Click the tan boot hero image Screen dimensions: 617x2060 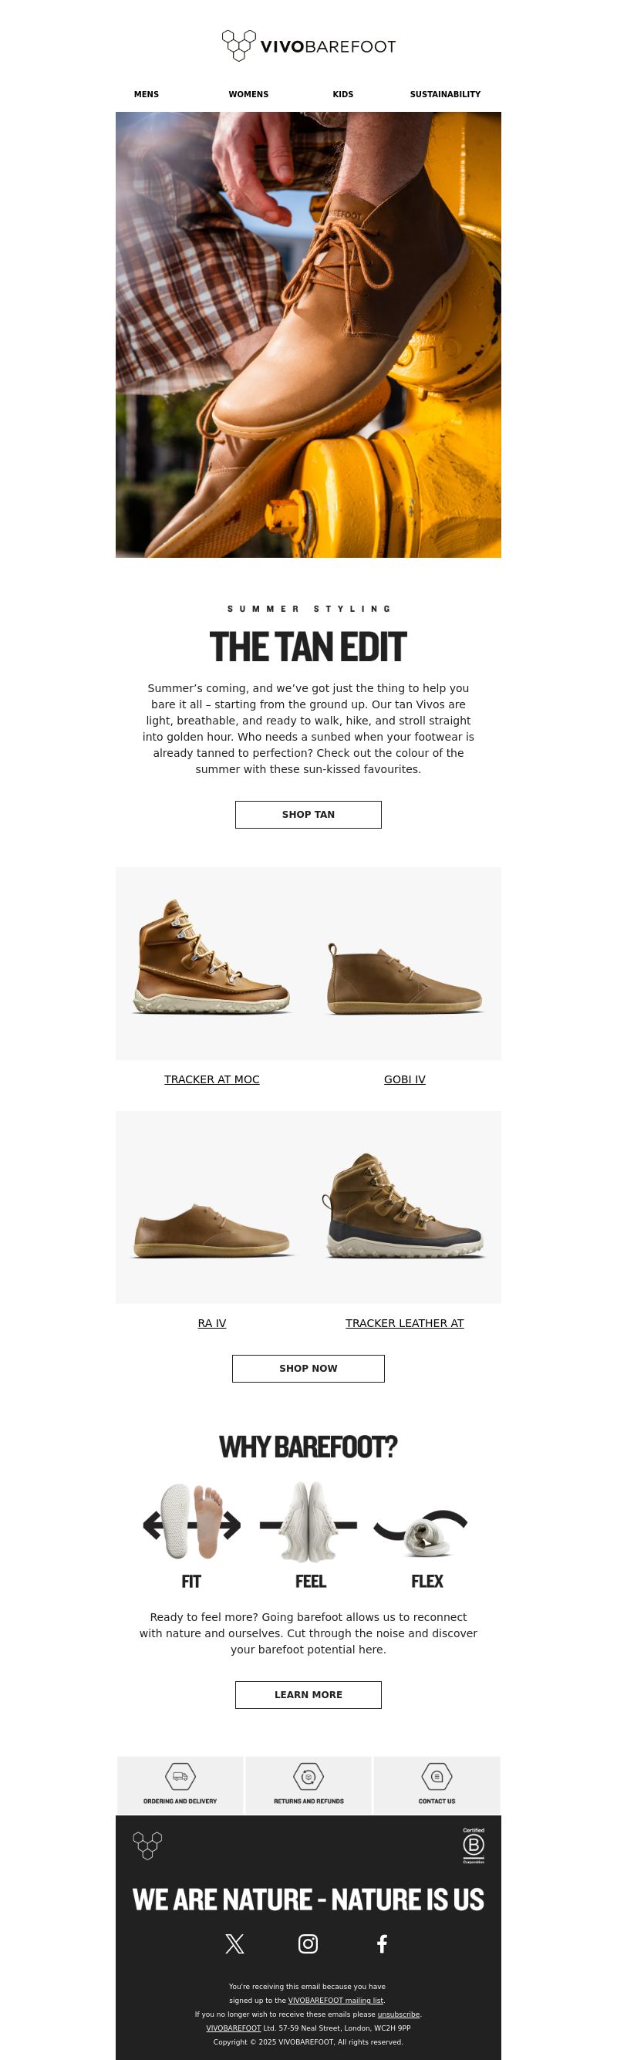click(308, 334)
